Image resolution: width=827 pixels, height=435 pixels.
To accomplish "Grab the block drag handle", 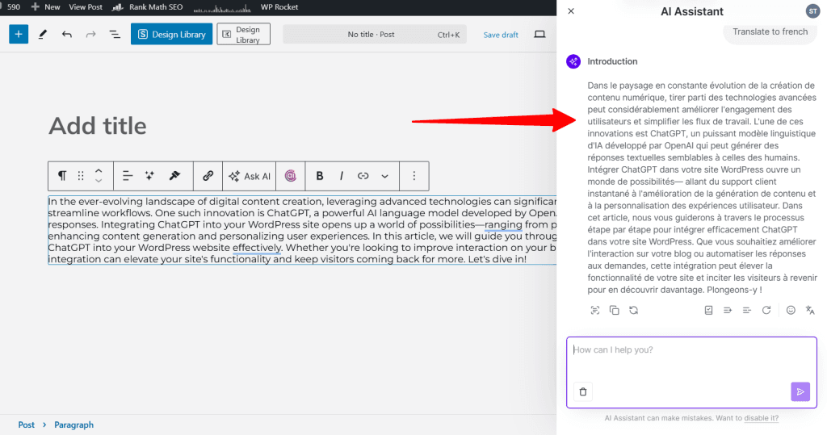I will pyautogui.click(x=81, y=176).
